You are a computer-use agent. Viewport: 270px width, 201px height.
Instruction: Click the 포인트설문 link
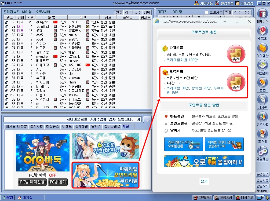click(178, 123)
